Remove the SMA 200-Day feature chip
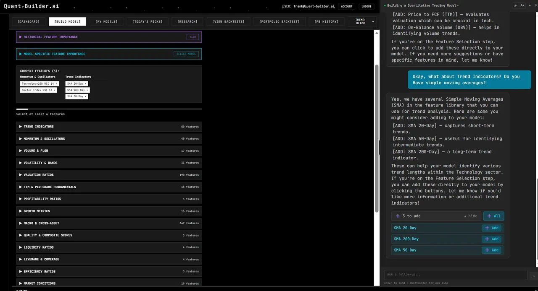This screenshot has width=538, height=291. [87, 90]
